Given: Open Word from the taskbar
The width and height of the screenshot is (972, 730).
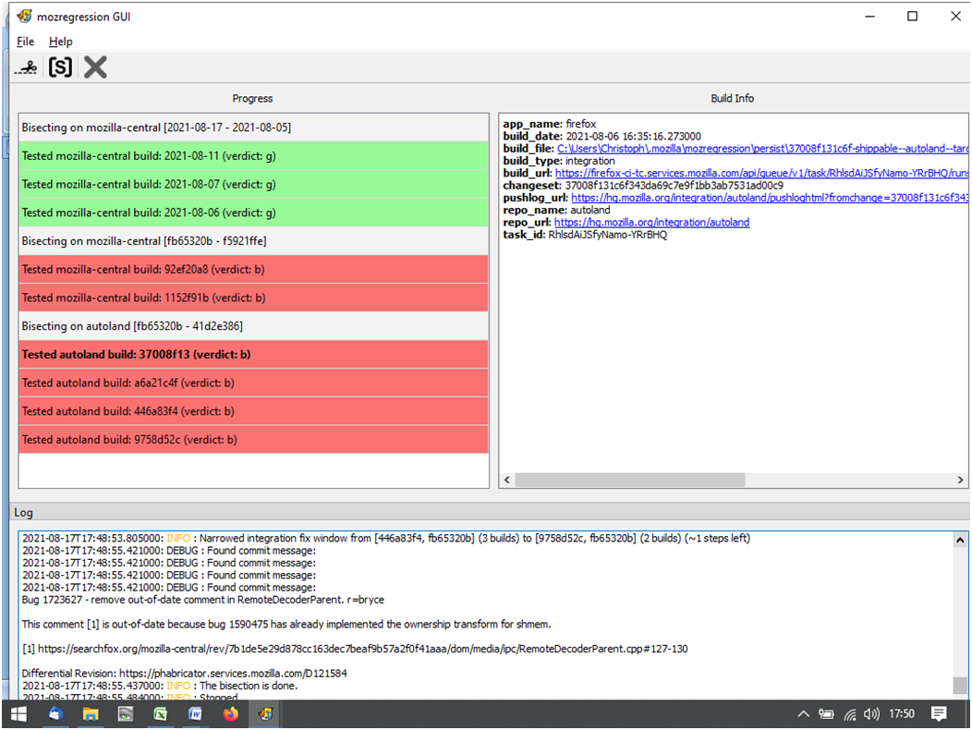Looking at the screenshot, I should tap(195, 713).
